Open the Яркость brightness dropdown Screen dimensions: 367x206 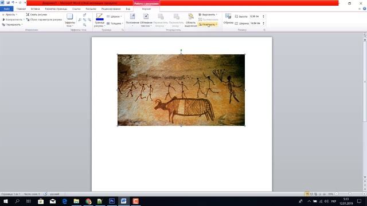pyautogui.click(x=9, y=14)
